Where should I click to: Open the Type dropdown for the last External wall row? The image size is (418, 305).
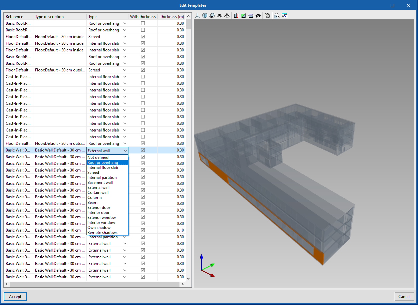coord(124,277)
